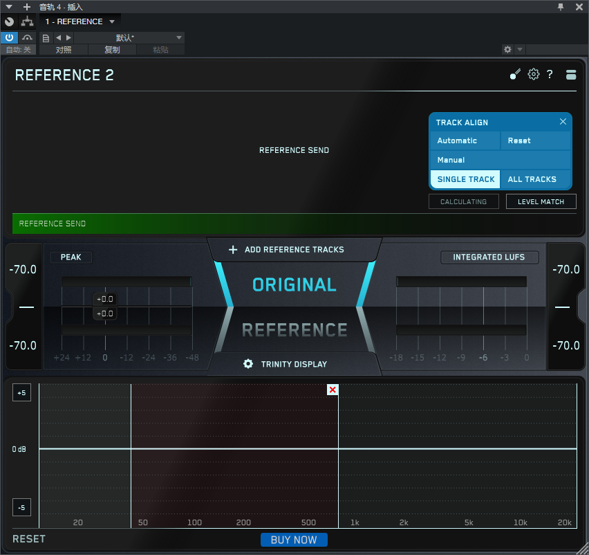The image size is (589, 555).
Task: Open TRINITY DISPLAY settings
Action: [294, 364]
